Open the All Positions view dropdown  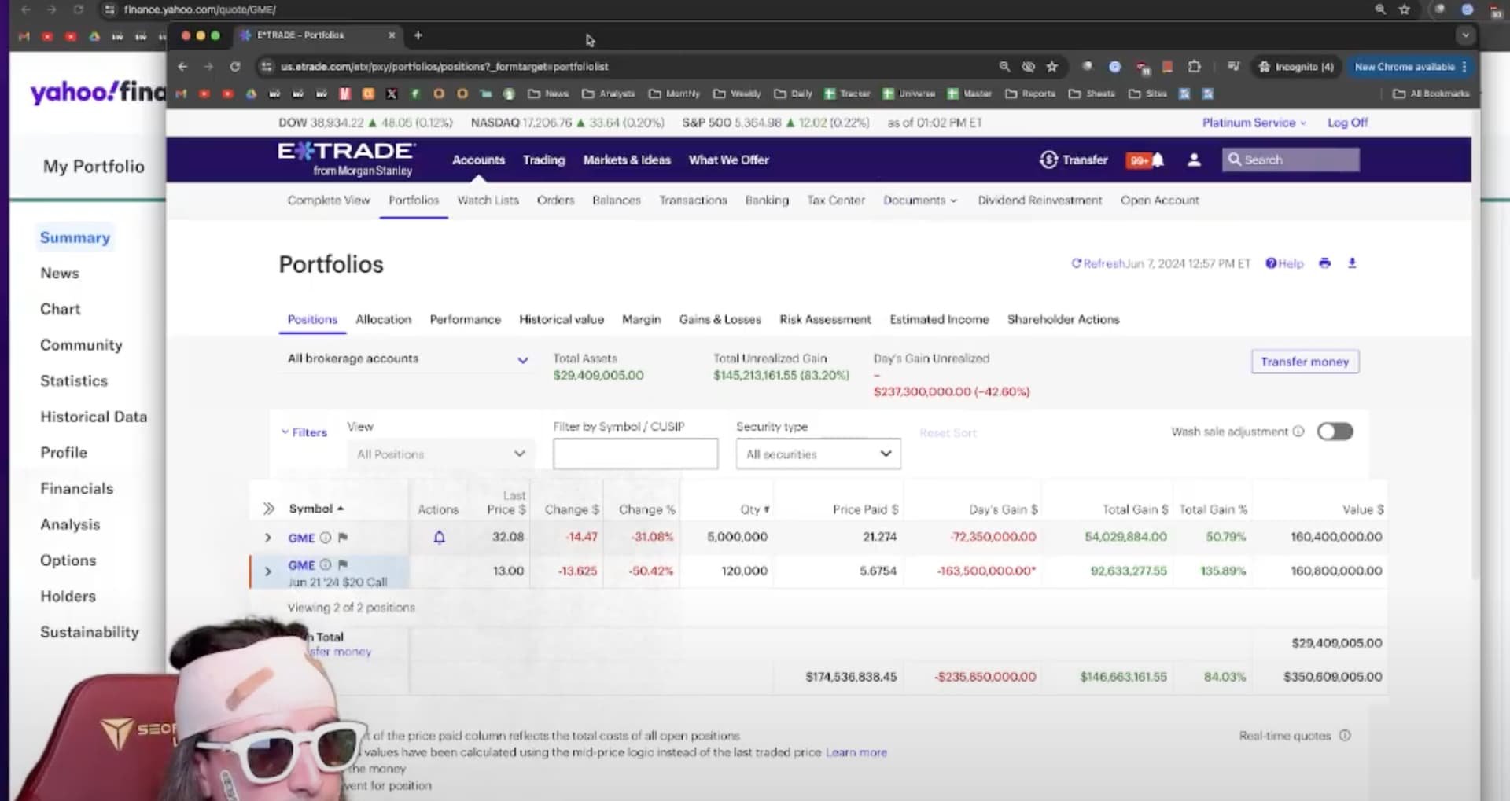[440, 454]
